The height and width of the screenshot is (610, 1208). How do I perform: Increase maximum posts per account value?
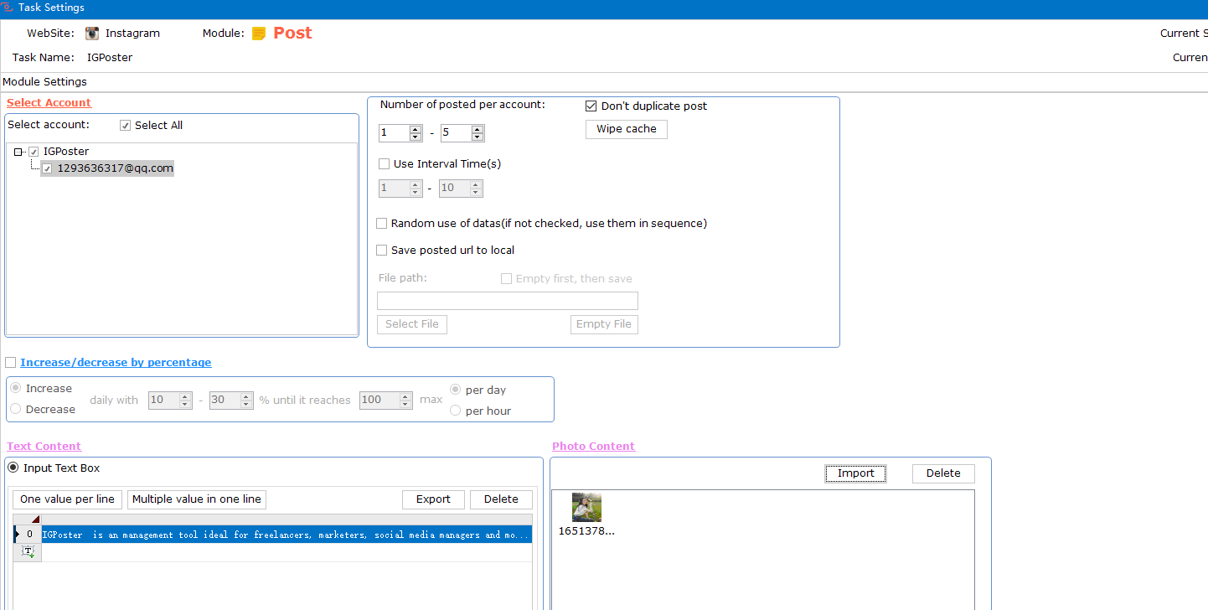478,129
